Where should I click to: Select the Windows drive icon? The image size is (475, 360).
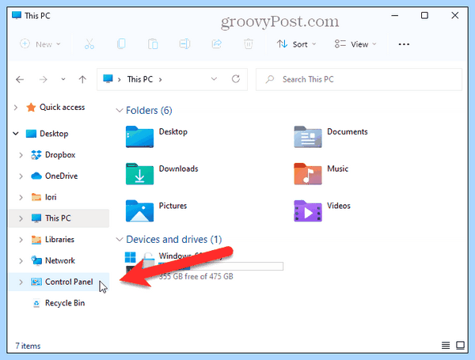tap(139, 263)
